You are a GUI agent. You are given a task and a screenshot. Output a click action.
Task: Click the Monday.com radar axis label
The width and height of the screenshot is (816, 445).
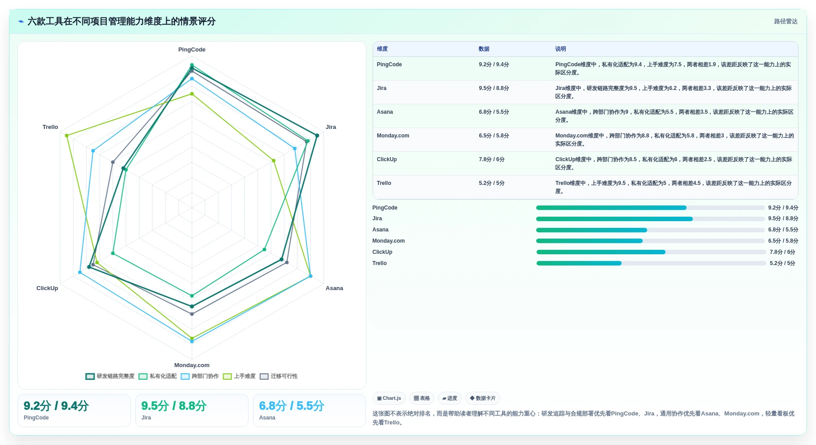pyautogui.click(x=192, y=365)
